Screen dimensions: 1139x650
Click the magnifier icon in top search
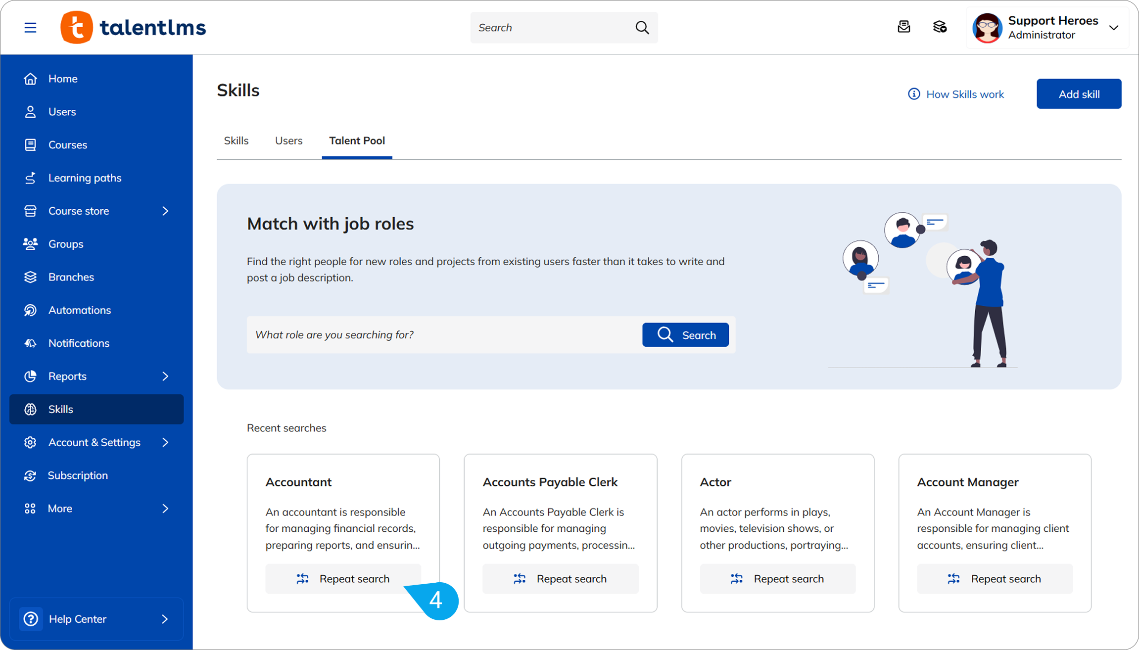point(642,28)
